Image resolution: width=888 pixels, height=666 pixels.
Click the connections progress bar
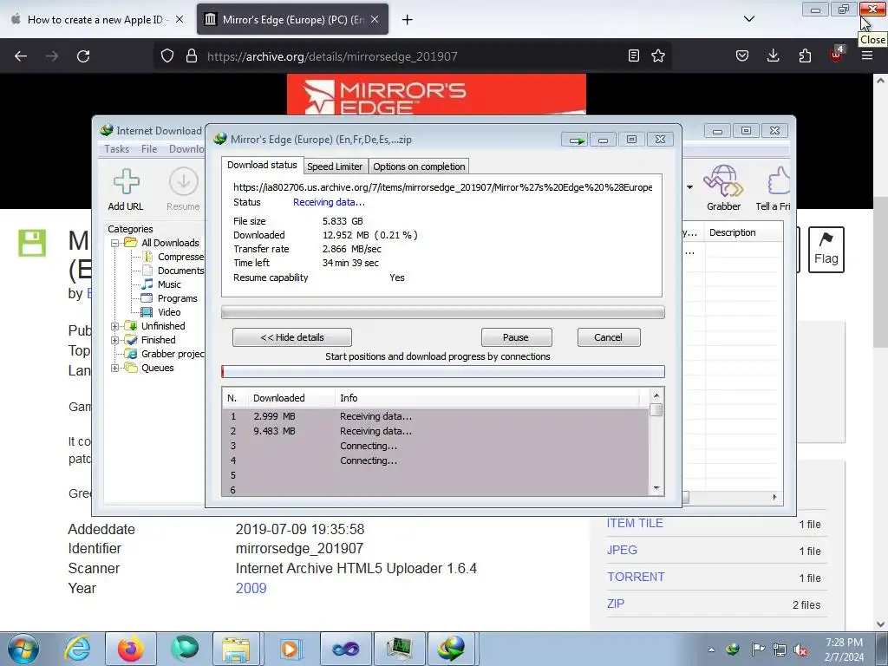443,371
